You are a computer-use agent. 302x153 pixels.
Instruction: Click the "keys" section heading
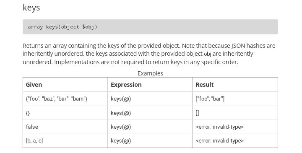click(x=31, y=8)
